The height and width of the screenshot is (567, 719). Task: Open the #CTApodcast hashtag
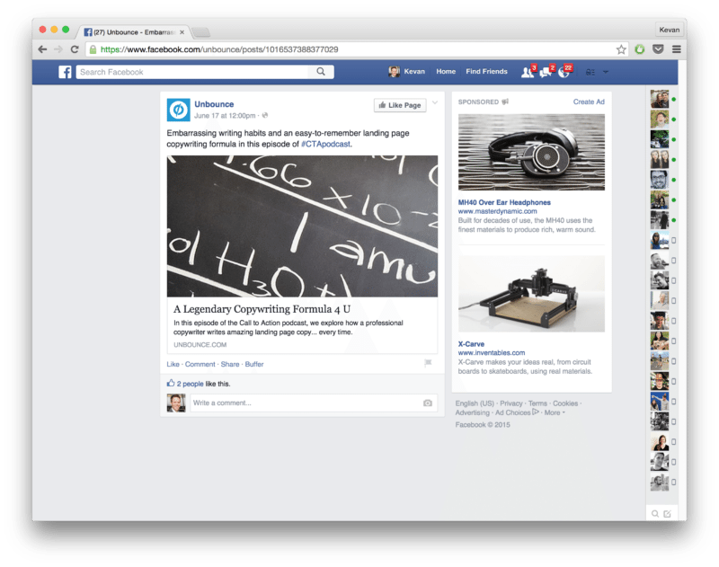325,144
